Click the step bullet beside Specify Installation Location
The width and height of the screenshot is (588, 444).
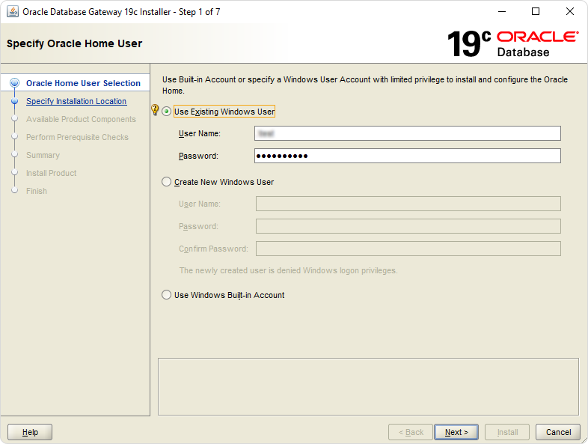coord(15,101)
